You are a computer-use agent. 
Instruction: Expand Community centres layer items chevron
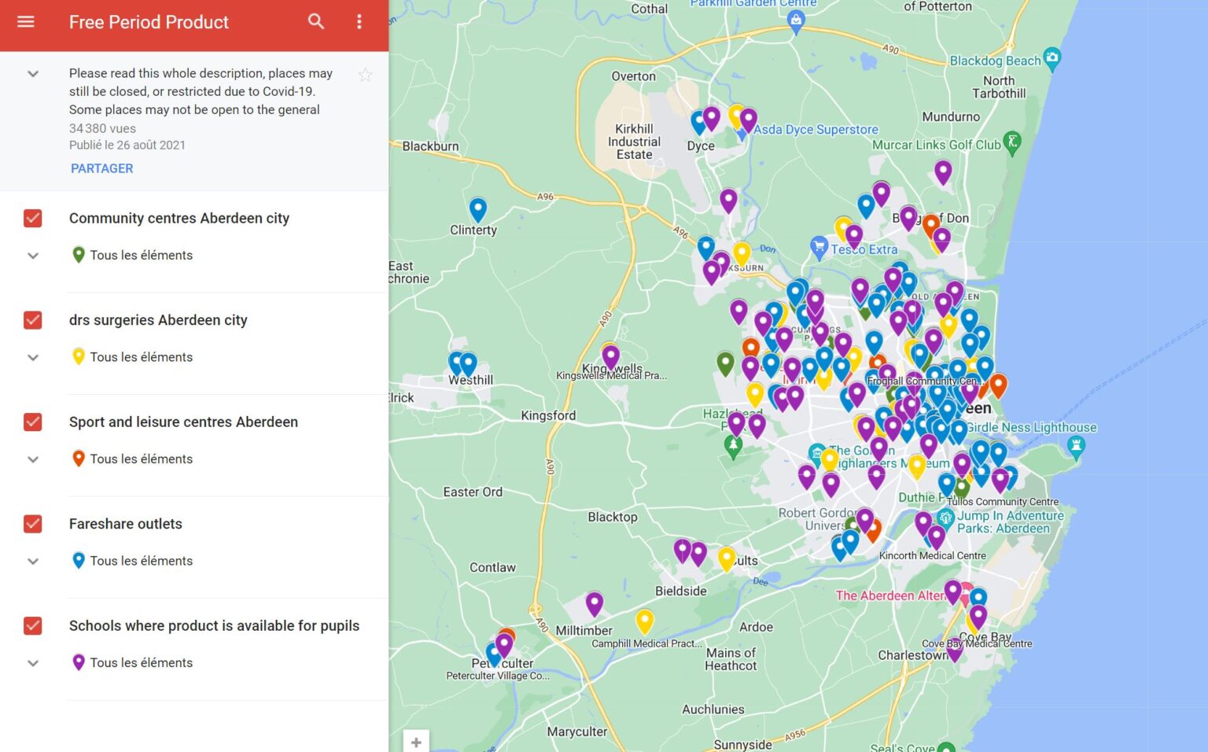(x=33, y=256)
